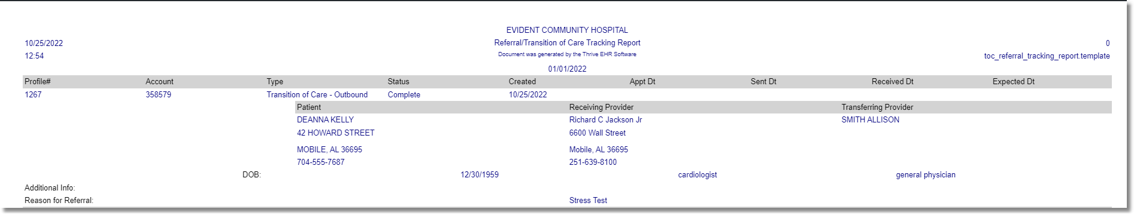Click the Profile# column header
1134x215 pixels.
(x=37, y=82)
